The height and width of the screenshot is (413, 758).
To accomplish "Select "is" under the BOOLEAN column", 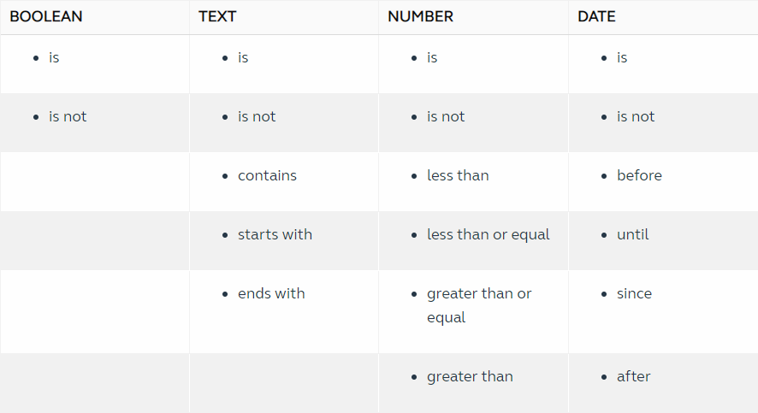I will (54, 58).
